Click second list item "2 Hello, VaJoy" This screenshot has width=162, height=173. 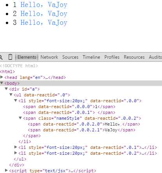40,14
